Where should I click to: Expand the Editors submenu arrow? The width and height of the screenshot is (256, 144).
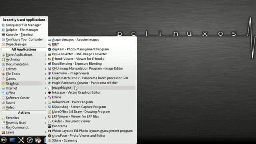46,69
